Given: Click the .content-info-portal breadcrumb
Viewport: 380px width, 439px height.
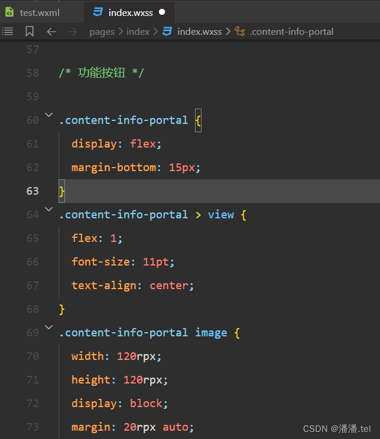Looking at the screenshot, I should click(291, 32).
